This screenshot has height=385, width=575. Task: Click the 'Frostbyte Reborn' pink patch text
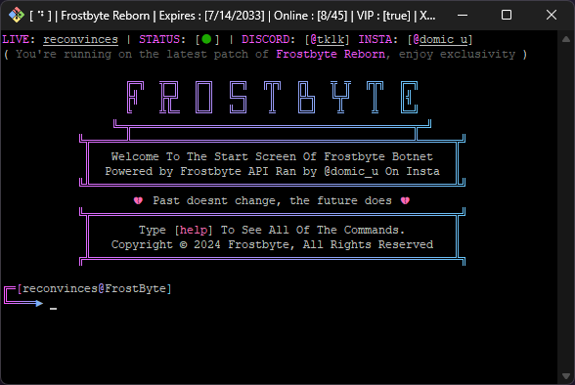point(331,54)
